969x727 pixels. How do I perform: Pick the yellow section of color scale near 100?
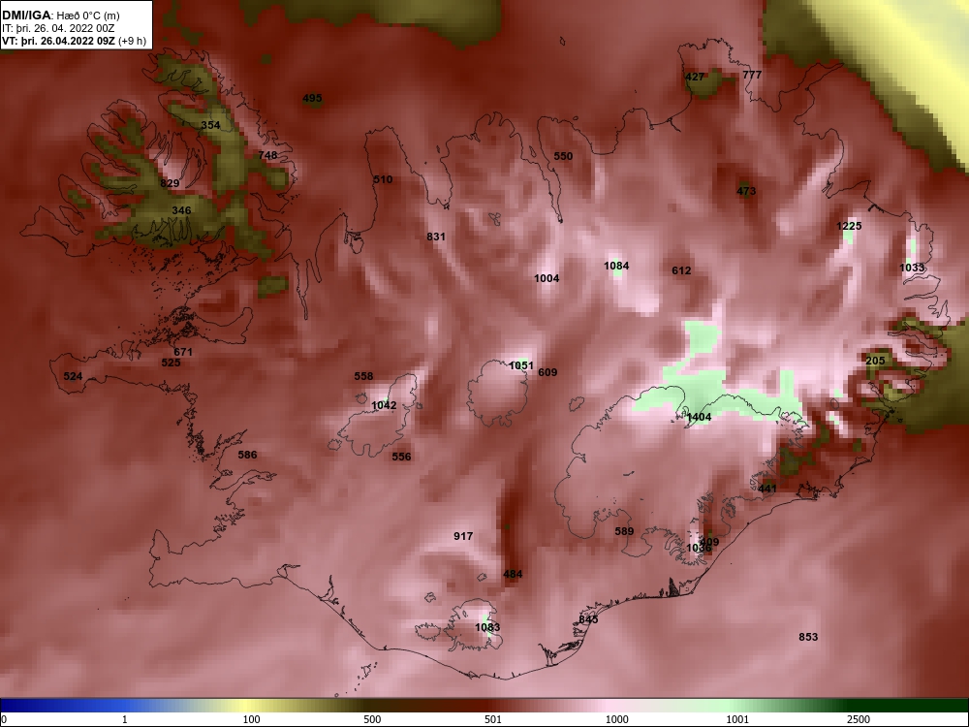(x=247, y=706)
